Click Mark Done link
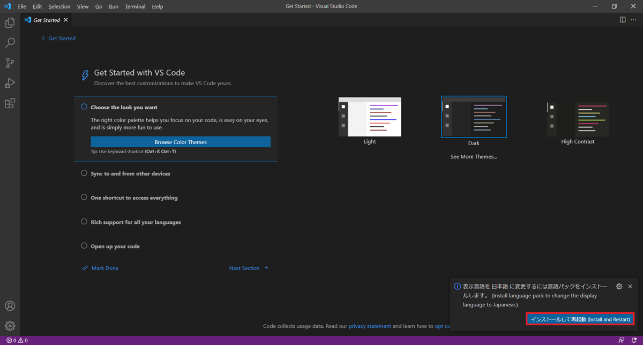This screenshot has width=643, height=345. click(x=100, y=268)
